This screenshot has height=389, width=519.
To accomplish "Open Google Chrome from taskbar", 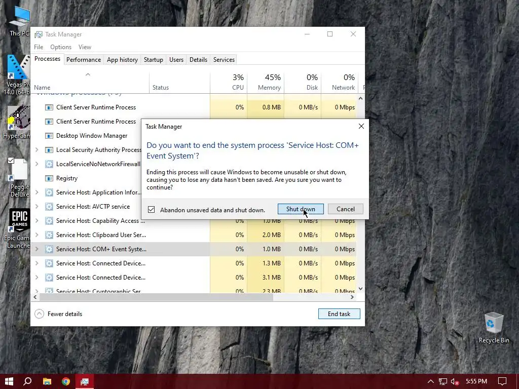I will tap(66, 381).
